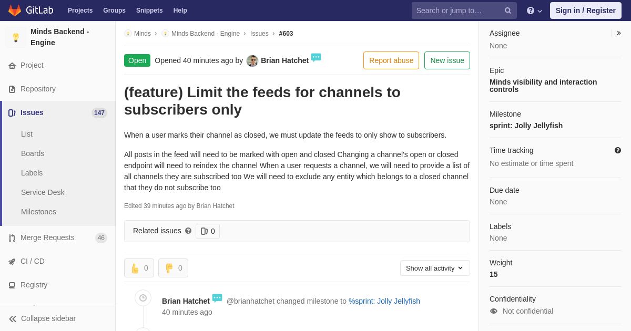Click the New issue button
Viewport: 631px width, 331px height.
447,60
